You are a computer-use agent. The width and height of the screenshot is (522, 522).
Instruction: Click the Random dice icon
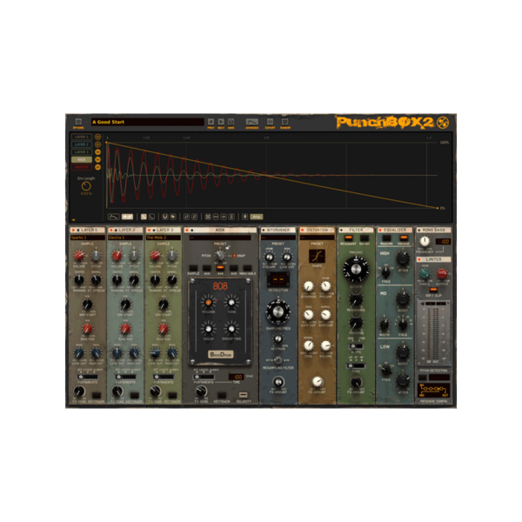[284, 122]
